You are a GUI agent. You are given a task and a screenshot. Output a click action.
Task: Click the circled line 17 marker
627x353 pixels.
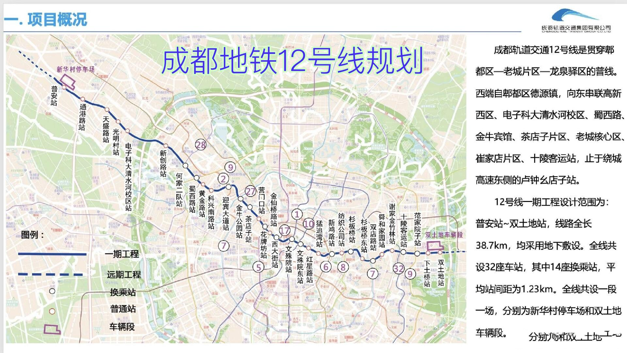(284, 230)
